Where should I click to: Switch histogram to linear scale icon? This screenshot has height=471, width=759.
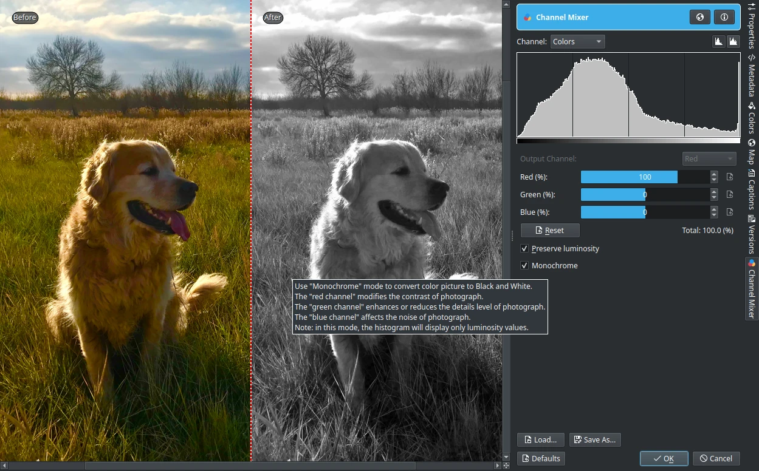click(718, 41)
